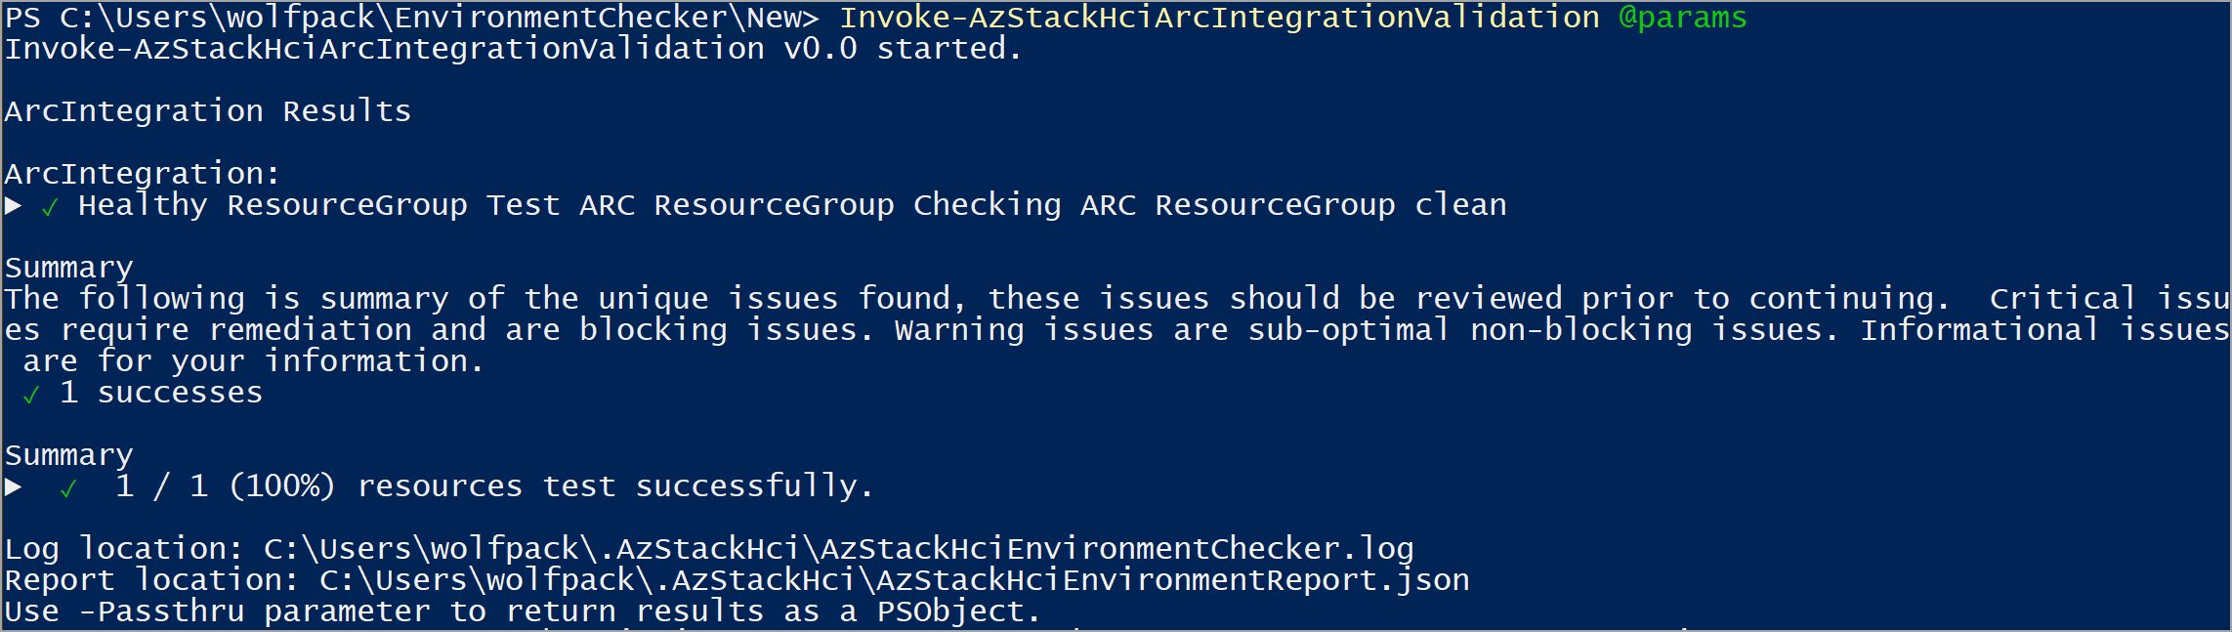This screenshot has width=2232, height=632.
Task: Click the triangle marker before the Healthy line
Action: pyautogui.click(x=14, y=205)
